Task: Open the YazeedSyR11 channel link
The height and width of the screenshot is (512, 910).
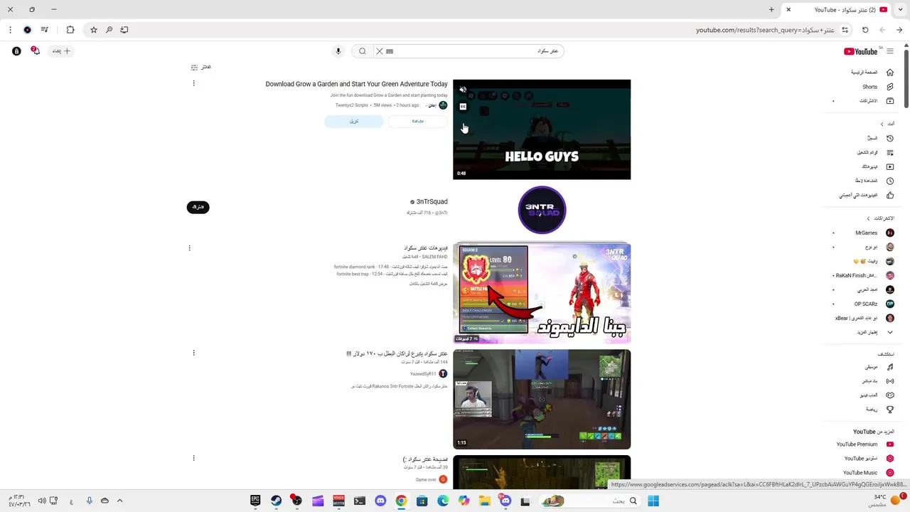Action: coord(423,374)
